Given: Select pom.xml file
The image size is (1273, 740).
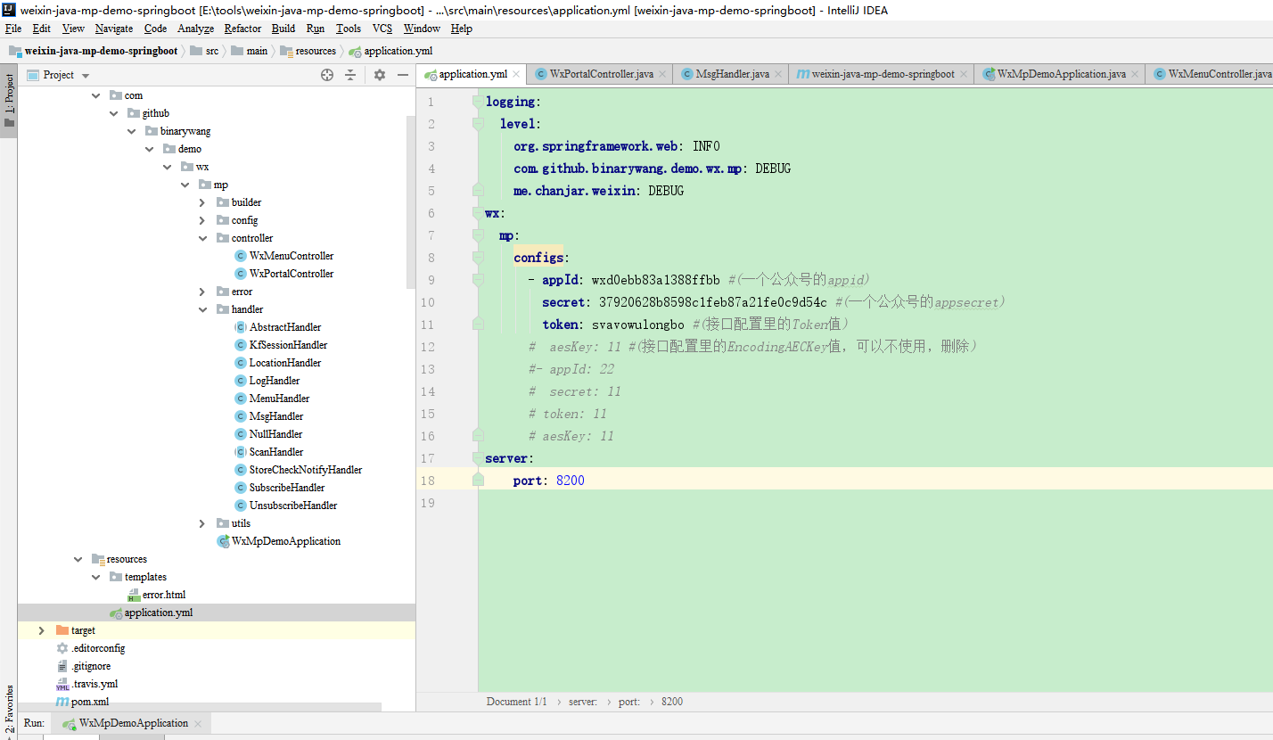Looking at the screenshot, I should pos(90,702).
